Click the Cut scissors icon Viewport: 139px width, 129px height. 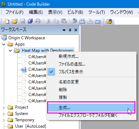click(x=48, y=21)
